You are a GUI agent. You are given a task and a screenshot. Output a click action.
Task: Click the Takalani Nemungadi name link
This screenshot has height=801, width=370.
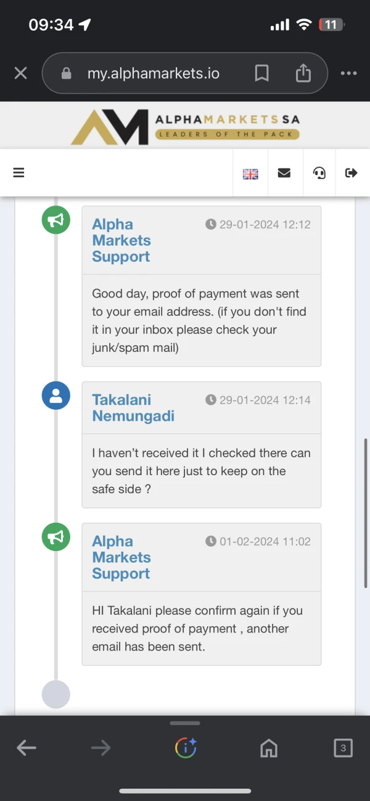pyautogui.click(x=133, y=408)
